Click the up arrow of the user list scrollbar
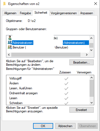This screenshot has width=100, height=131. pyautogui.click(x=91, y=38)
